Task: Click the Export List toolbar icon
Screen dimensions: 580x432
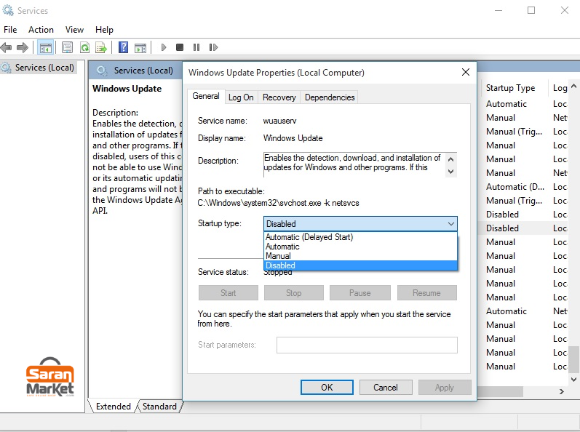Action: pyautogui.click(x=101, y=47)
